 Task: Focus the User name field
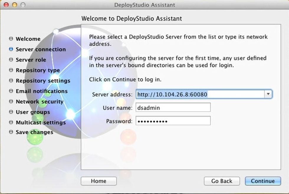tap(173, 108)
